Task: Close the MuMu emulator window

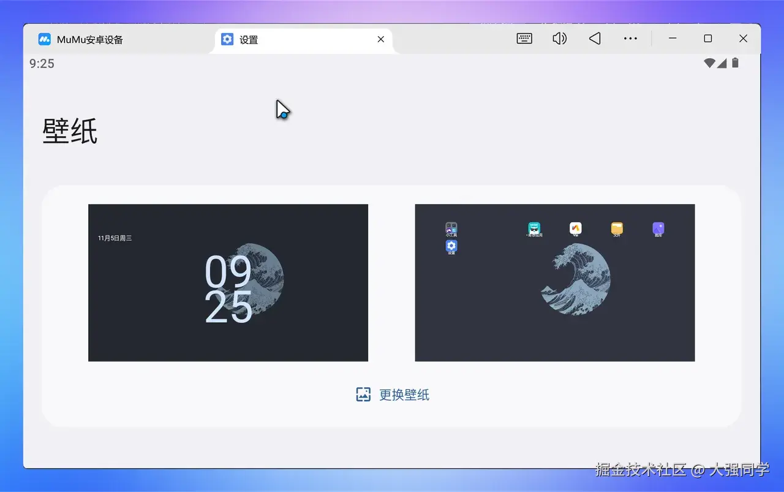Action: (743, 39)
